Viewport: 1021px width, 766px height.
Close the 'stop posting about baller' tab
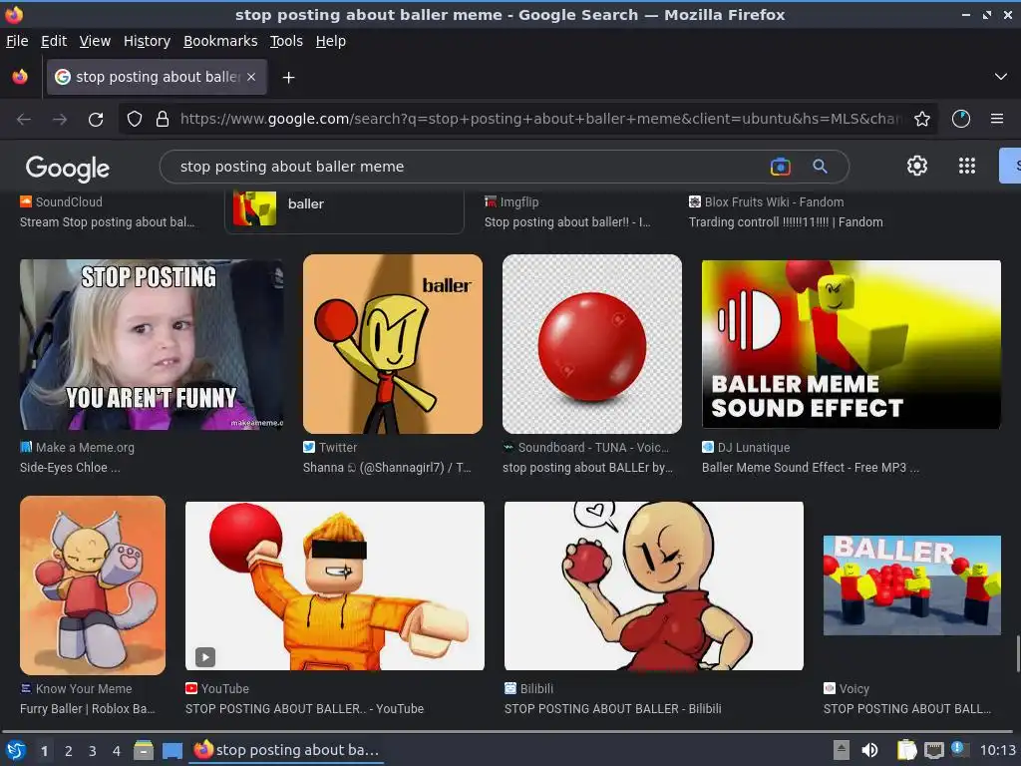[251, 77]
